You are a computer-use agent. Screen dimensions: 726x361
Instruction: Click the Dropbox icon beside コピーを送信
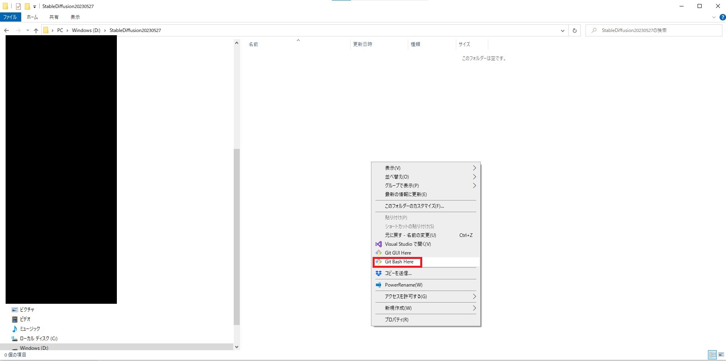378,273
